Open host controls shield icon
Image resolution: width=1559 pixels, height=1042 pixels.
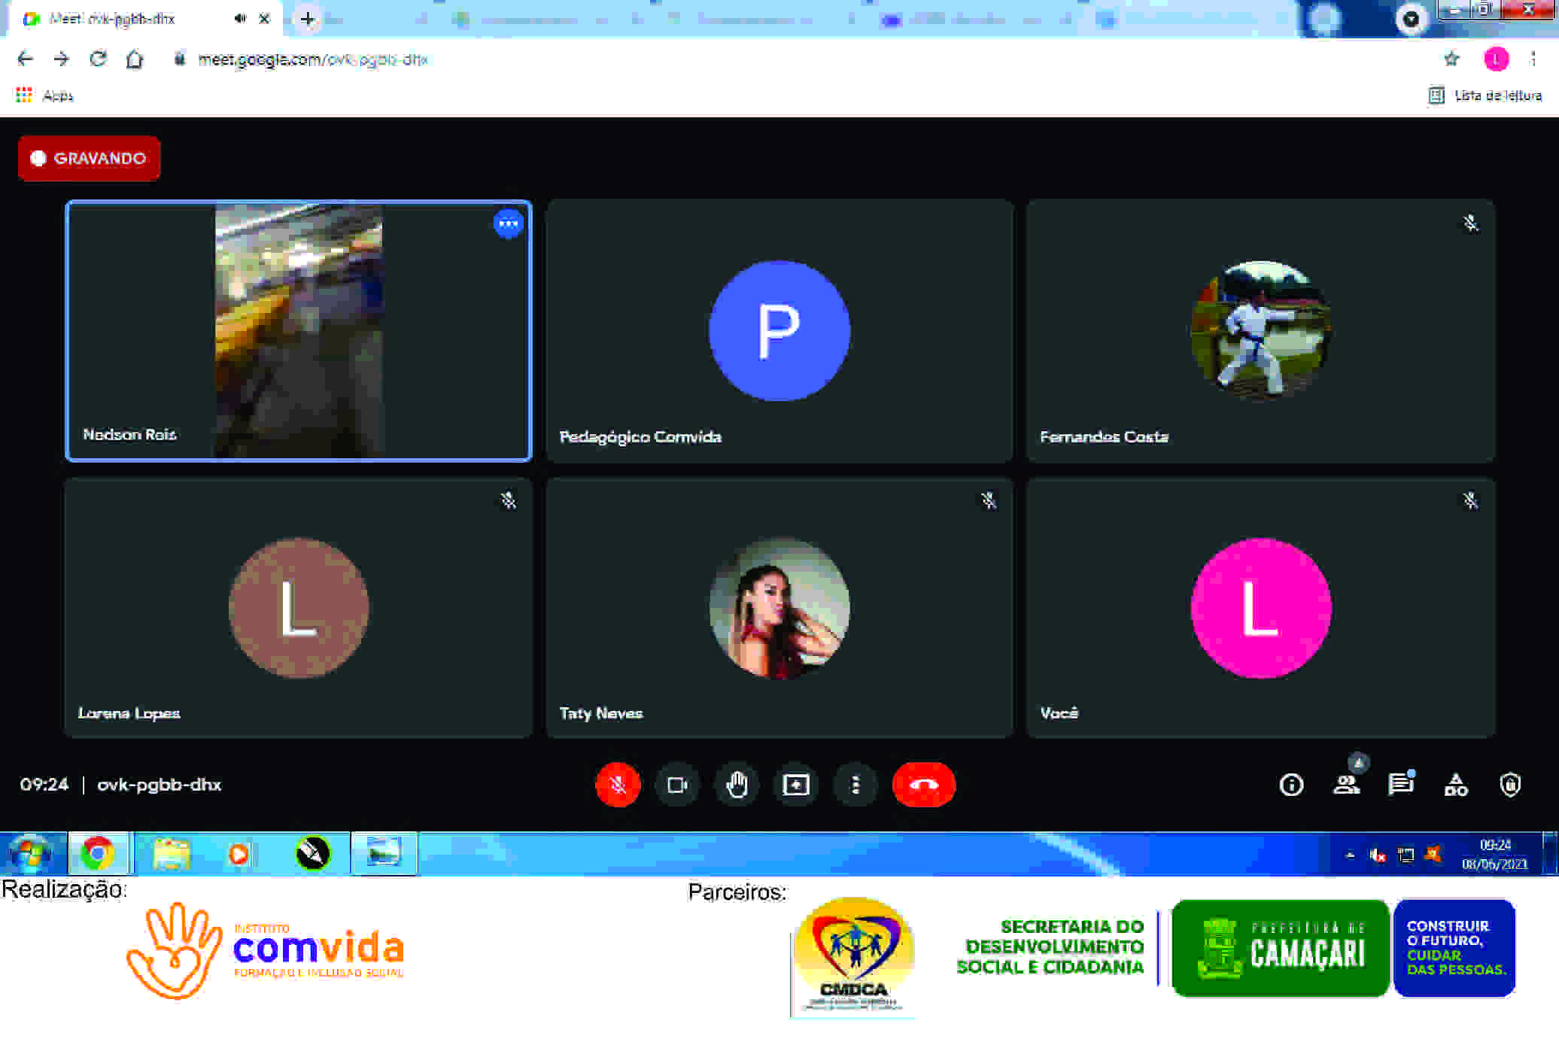click(1510, 785)
